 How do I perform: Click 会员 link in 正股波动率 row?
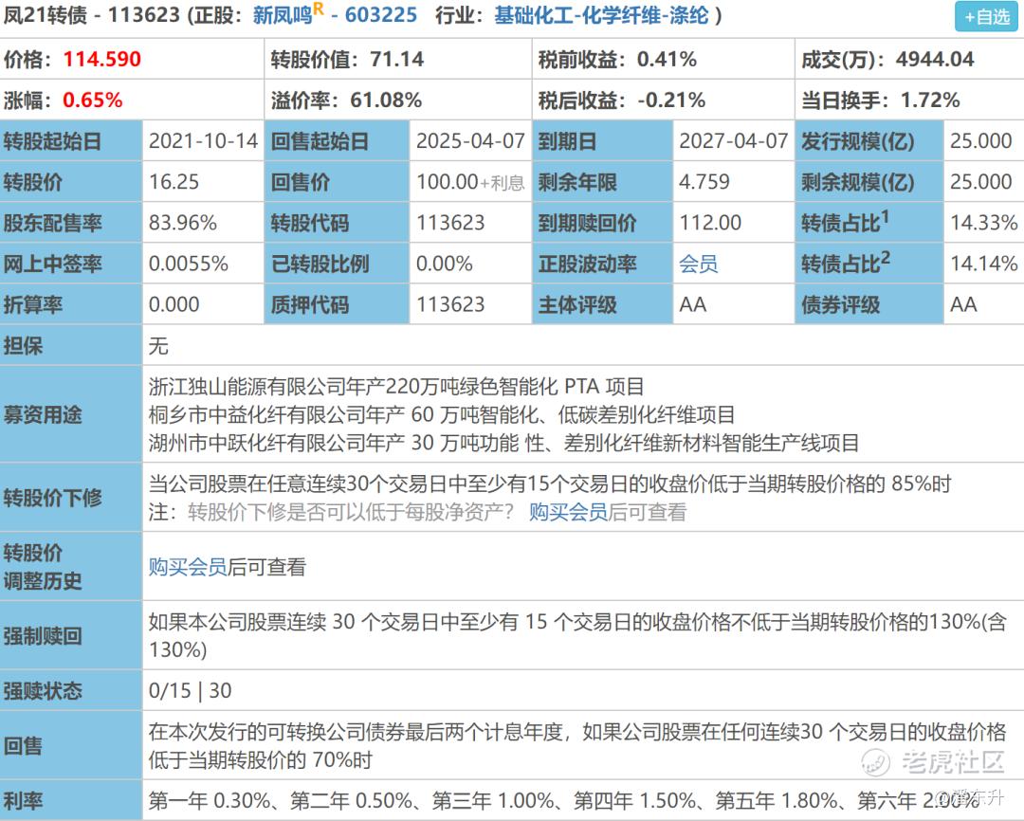pyautogui.click(x=698, y=264)
